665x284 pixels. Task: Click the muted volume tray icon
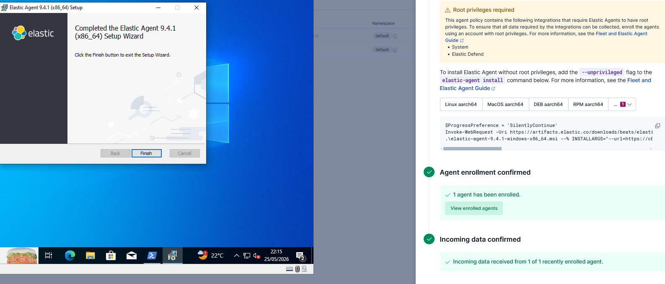257,256
